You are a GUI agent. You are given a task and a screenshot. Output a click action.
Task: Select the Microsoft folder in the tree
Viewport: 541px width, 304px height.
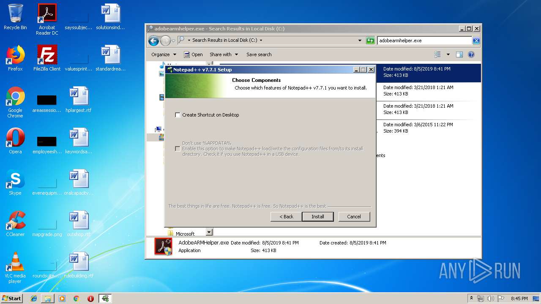pyautogui.click(x=185, y=233)
